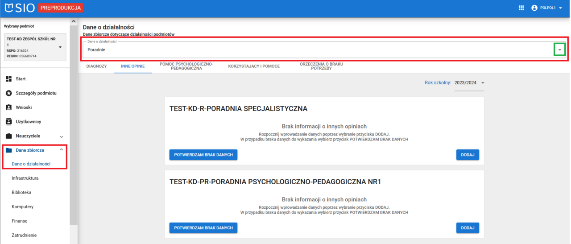The image size is (571, 244).
Task: Open the ORZECZENIA O BRAKU POTRZEBY tab
Action: [321, 66]
